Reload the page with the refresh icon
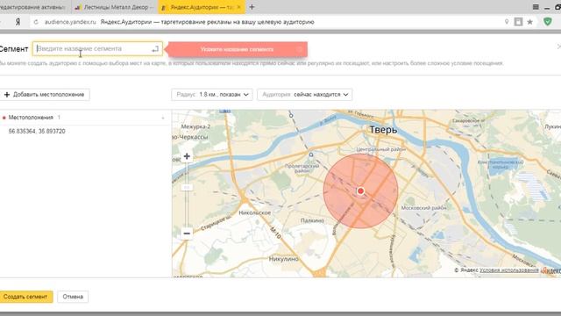Screen dimensions: 561x316 (36, 22)
